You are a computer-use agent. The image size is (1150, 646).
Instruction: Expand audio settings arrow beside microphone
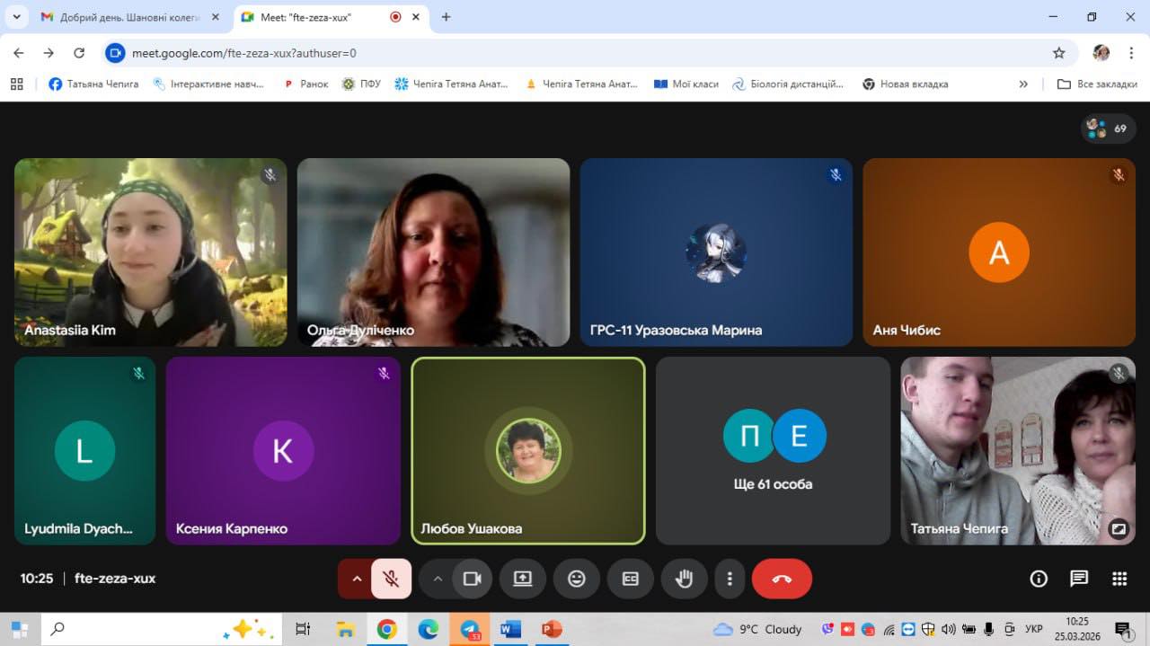[x=357, y=580]
